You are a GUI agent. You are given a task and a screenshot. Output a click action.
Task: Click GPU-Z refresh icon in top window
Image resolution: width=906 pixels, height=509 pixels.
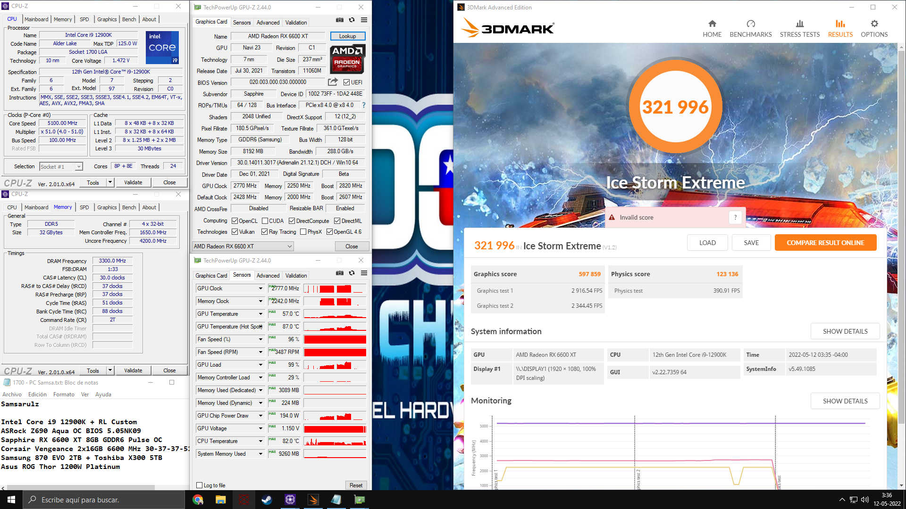pos(352,20)
